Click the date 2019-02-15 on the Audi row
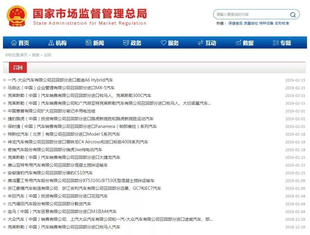This screenshot has width=310, height=235. (x=295, y=80)
